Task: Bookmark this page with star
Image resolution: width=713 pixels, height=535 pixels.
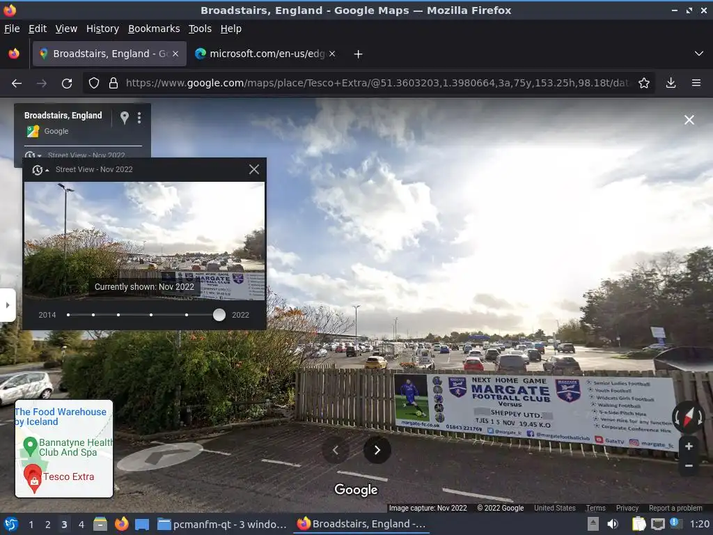Action: point(643,84)
